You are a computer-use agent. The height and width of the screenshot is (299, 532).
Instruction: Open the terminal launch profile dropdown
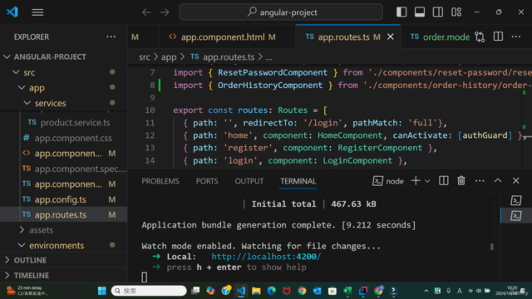coord(427,181)
